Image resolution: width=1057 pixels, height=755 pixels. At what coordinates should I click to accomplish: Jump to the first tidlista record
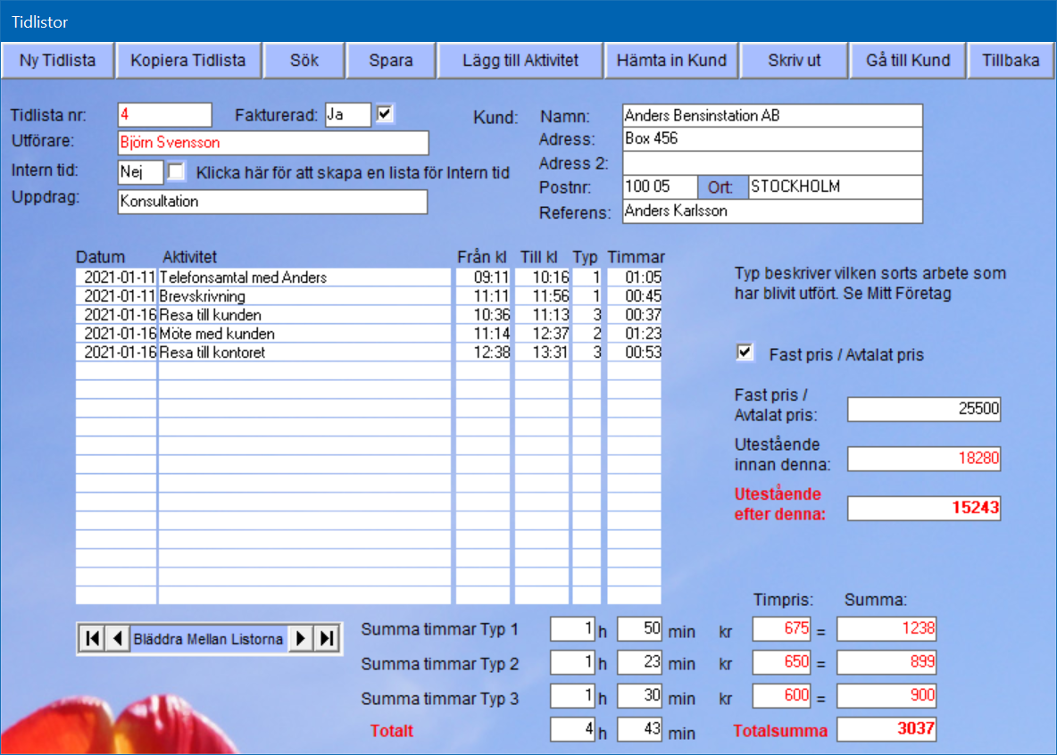pyautogui.click(x=91, y=639)
